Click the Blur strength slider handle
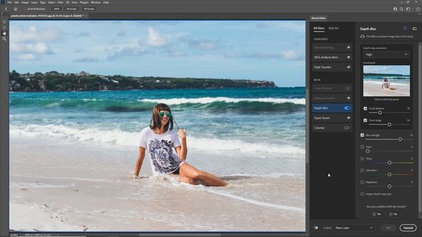The height and width of the screenshot is (237, 422). [x=400, y=139]
